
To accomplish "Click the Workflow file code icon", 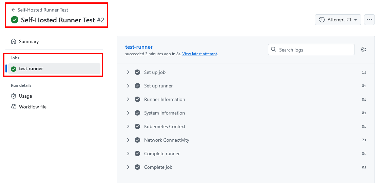I will coord(14,107).
